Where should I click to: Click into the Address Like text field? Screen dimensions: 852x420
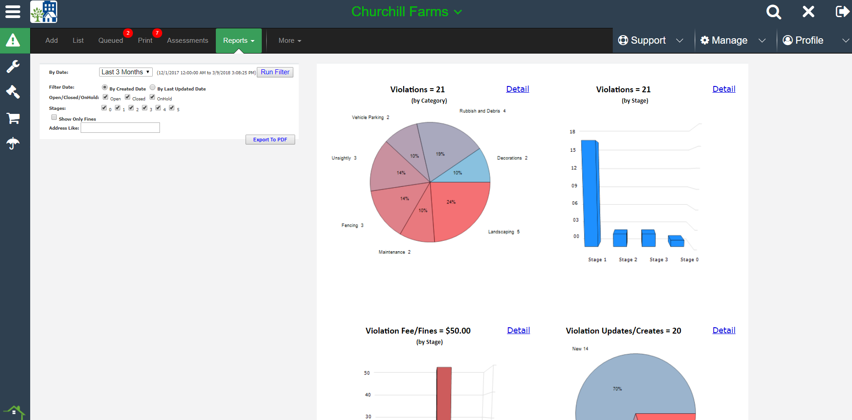tap(120, 128)
